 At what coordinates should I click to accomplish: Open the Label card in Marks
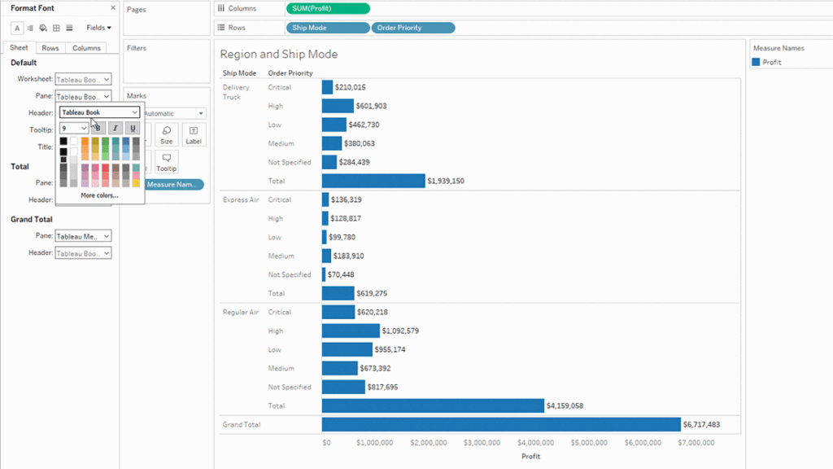(193, 134)
